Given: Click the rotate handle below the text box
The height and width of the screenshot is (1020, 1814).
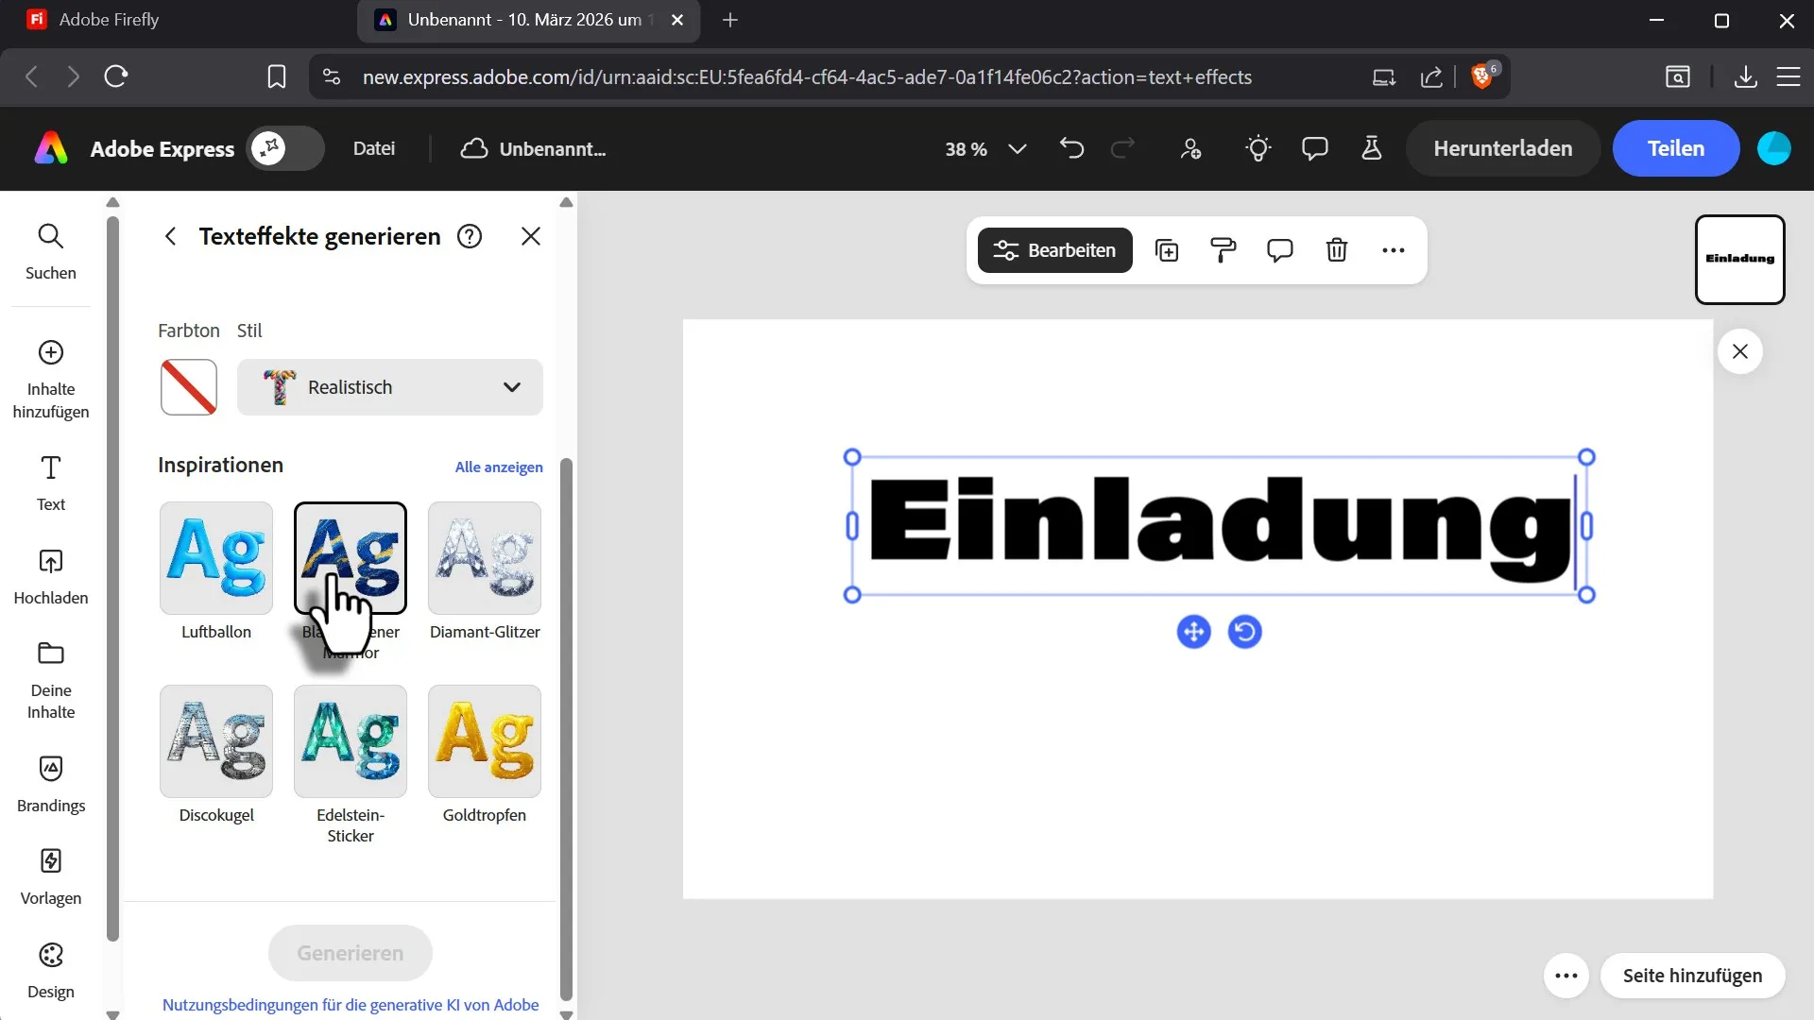Looking at the screenshot, I should tap(1244, 632).
